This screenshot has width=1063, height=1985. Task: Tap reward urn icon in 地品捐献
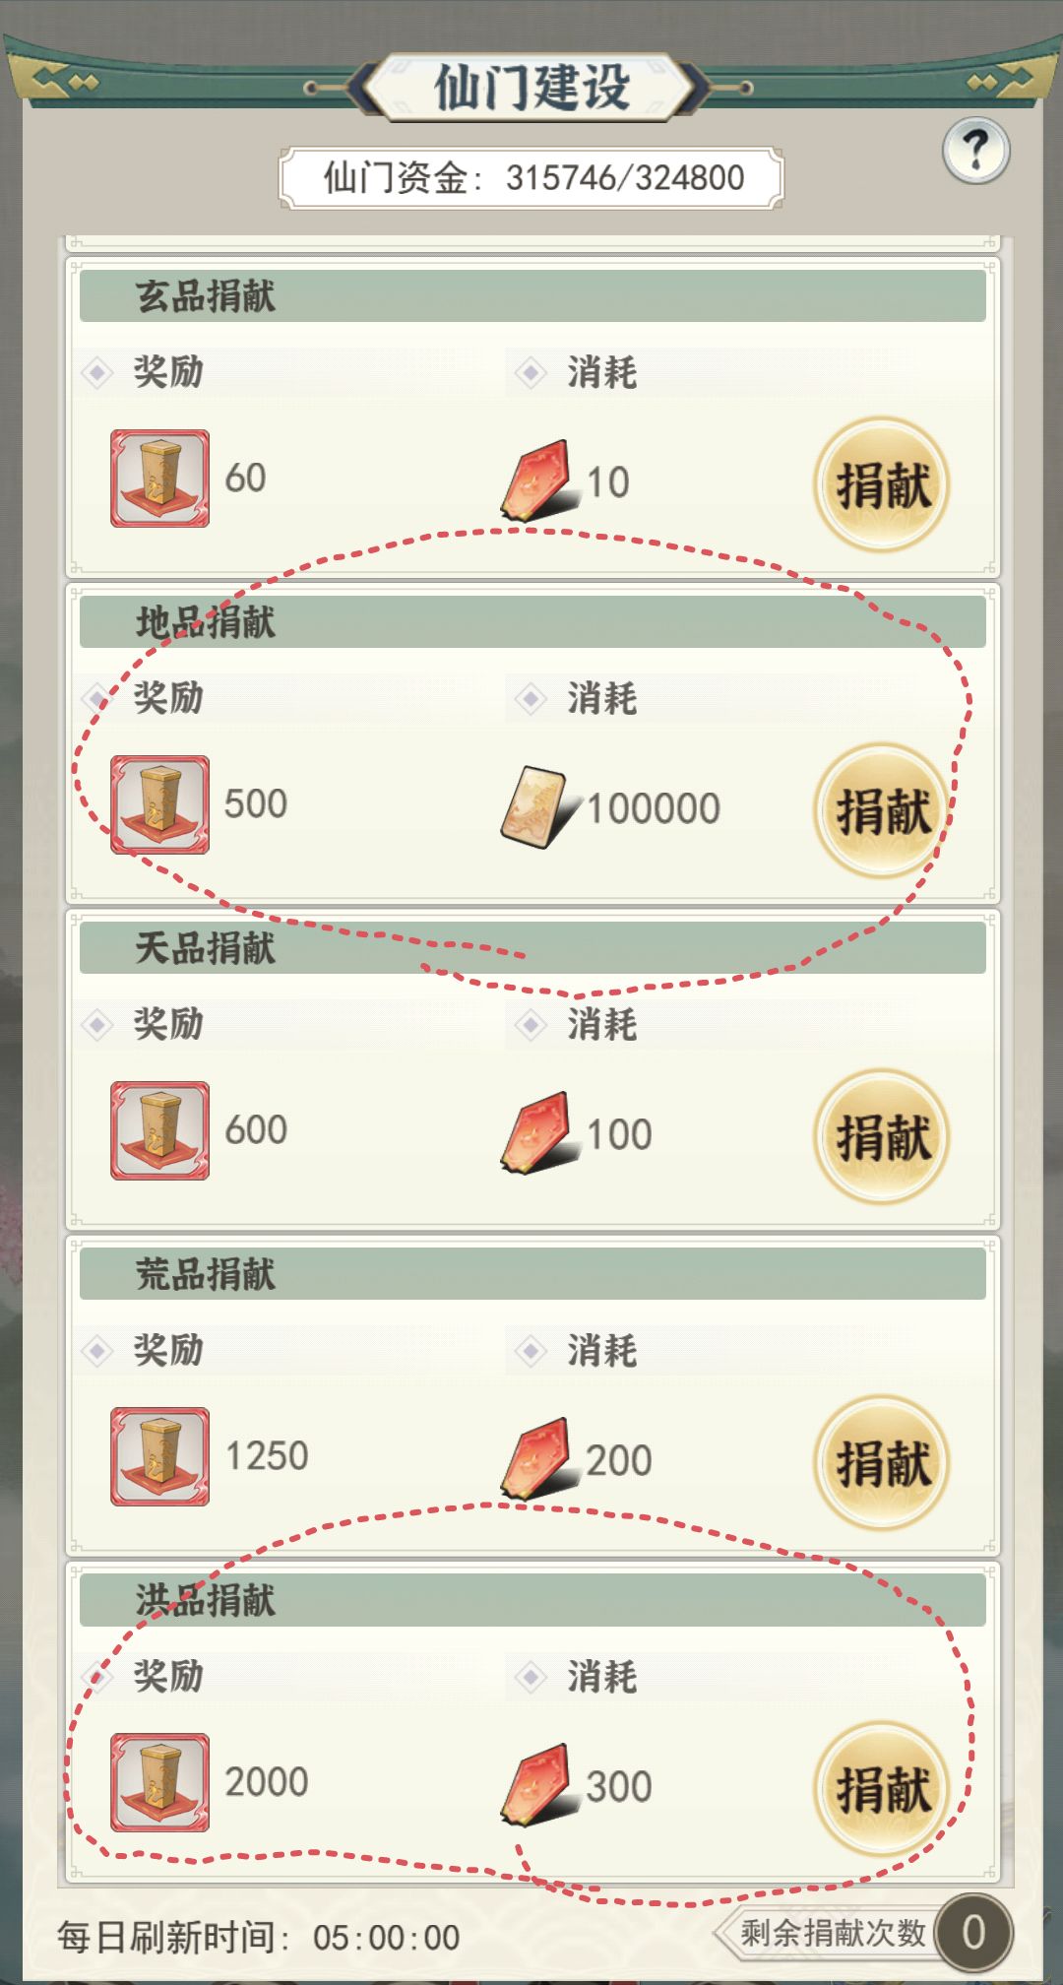[159, 803]
